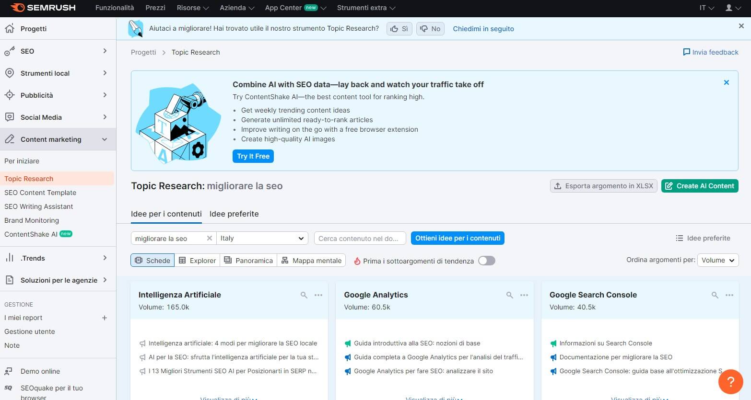Screen dimensions: 751x400
Task: Click Esporta argomento in XLSX button
Action: 604,186
